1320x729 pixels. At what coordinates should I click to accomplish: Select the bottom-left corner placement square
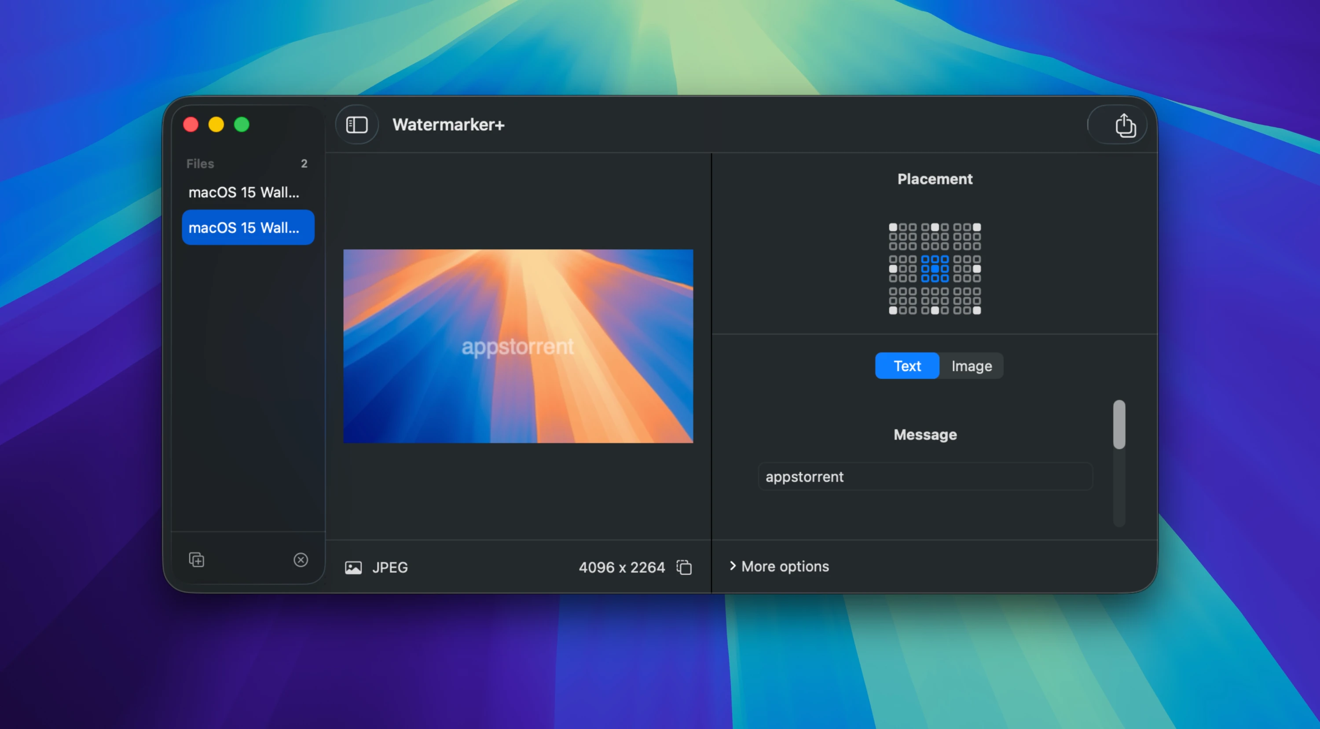click(x=893, y=311)
